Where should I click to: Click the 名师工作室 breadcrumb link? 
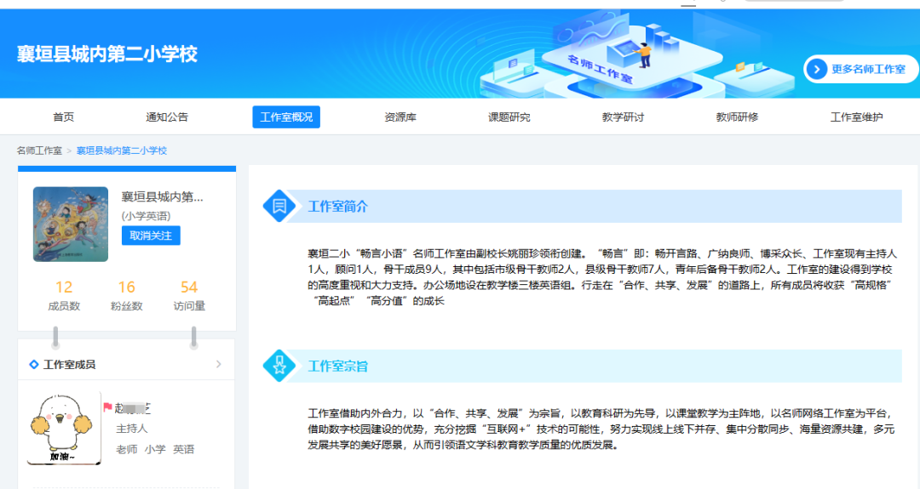tap(39, 151)
